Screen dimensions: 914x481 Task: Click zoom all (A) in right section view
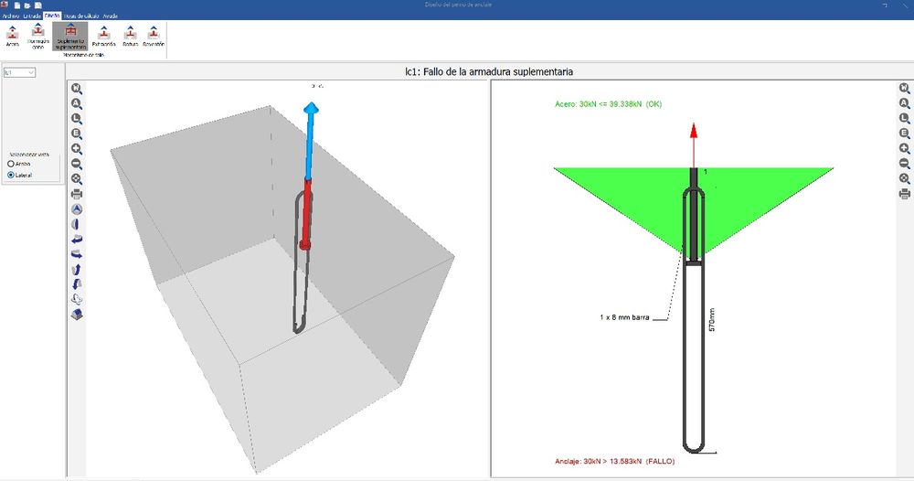[x=904, y=103]
